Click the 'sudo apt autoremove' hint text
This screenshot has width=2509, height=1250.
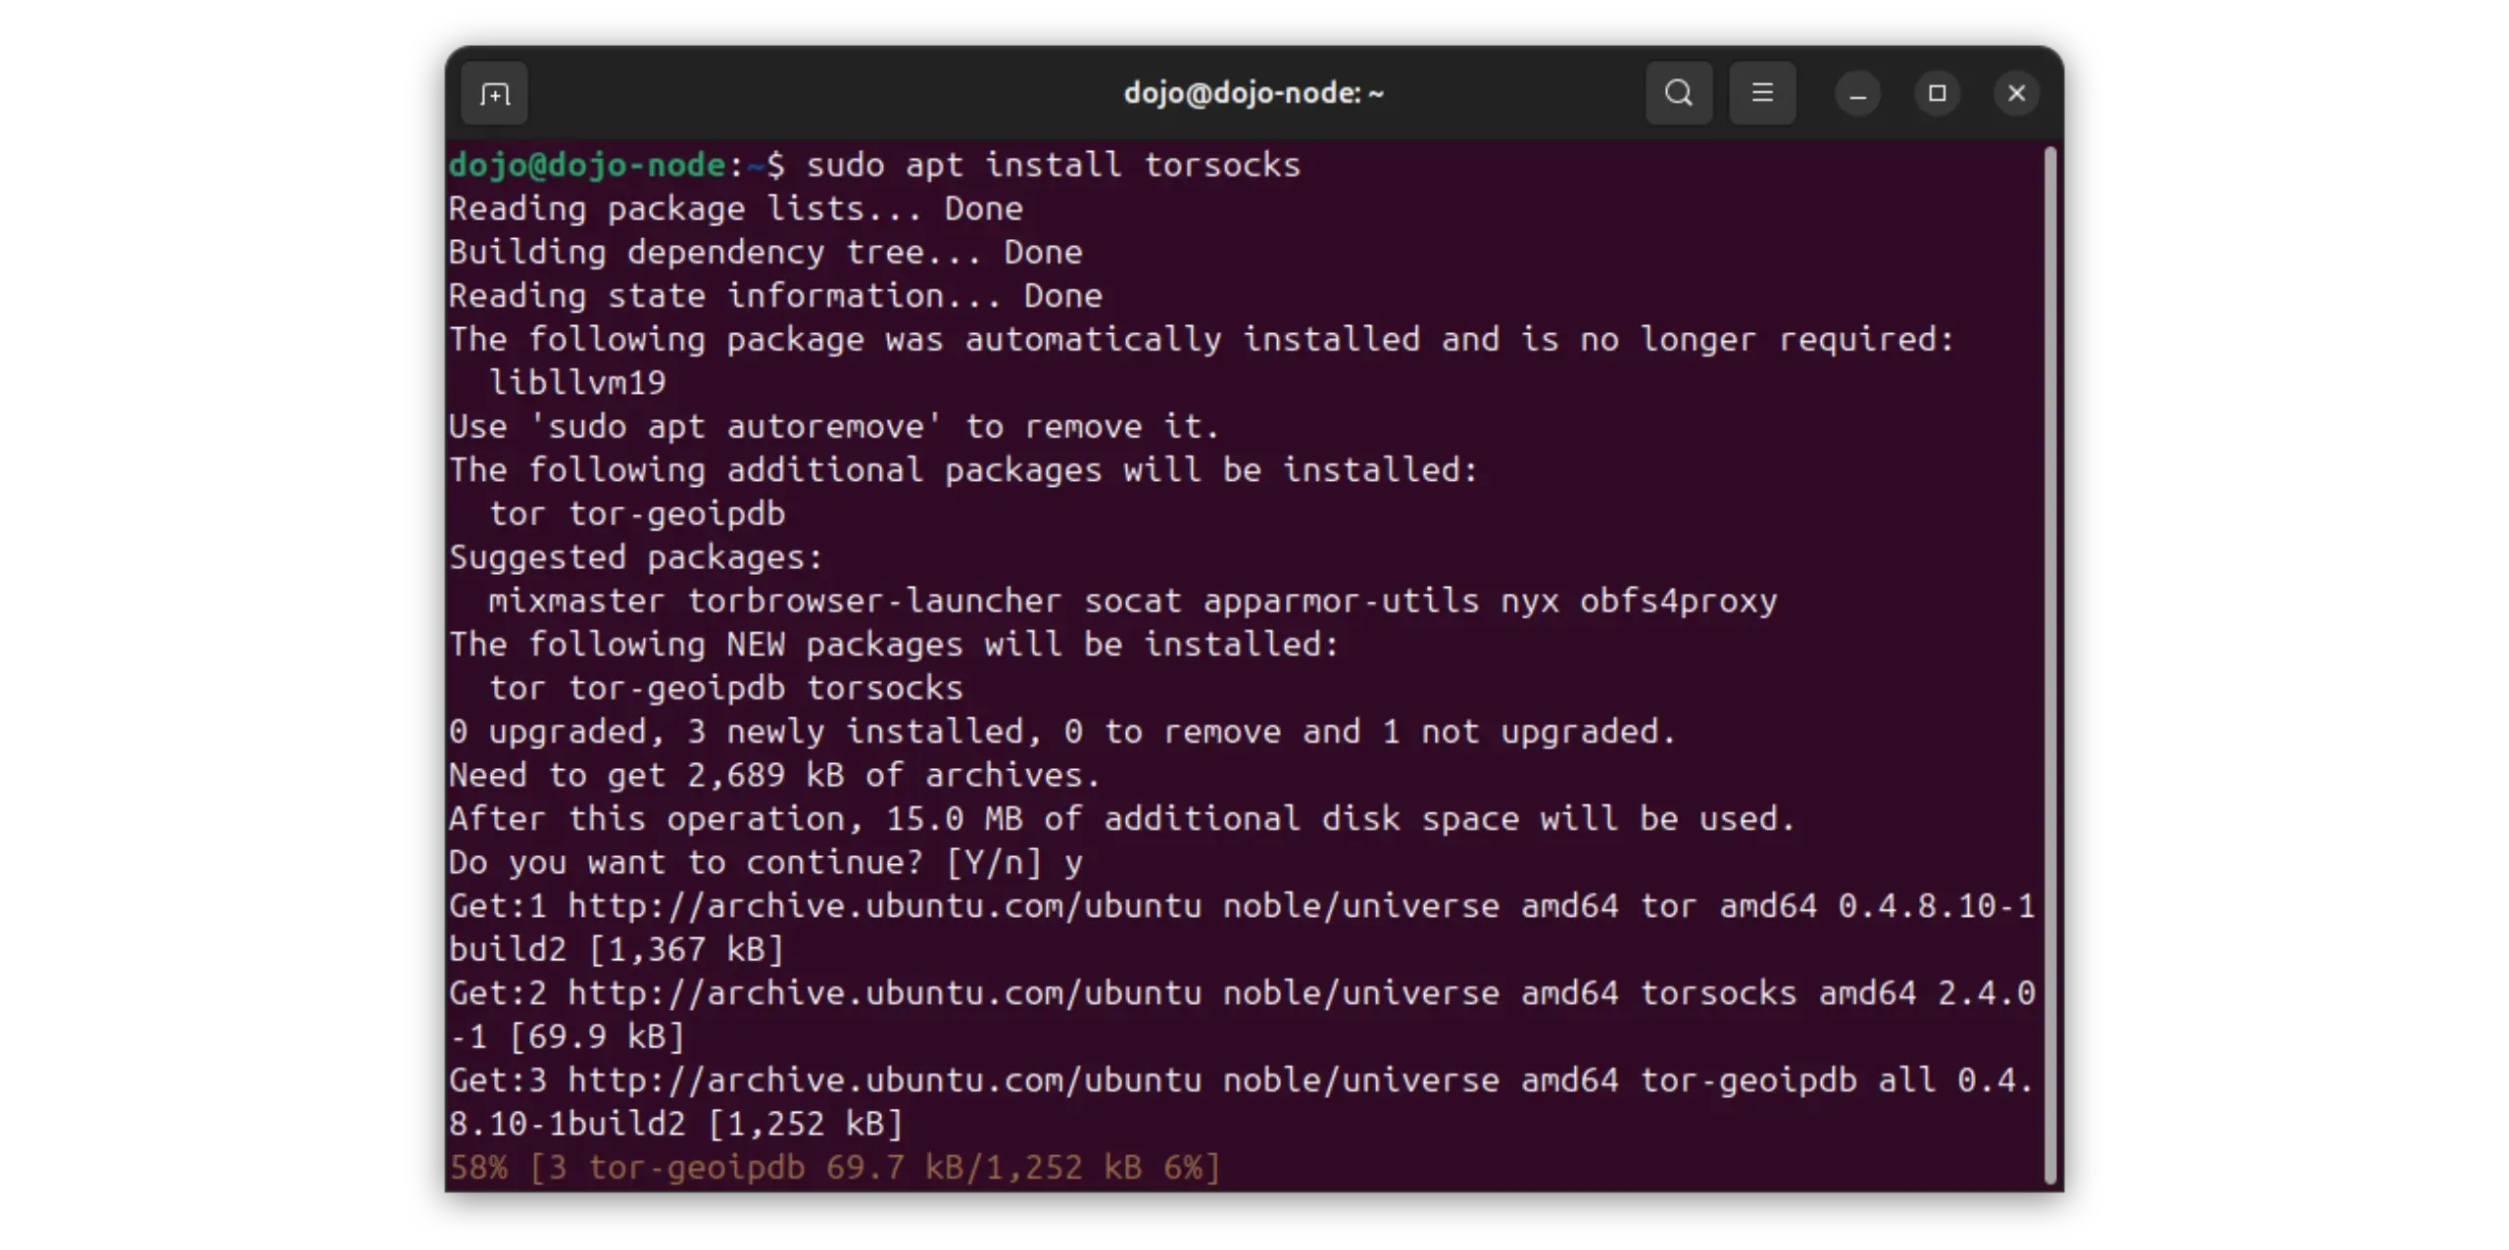click(735, 427)
